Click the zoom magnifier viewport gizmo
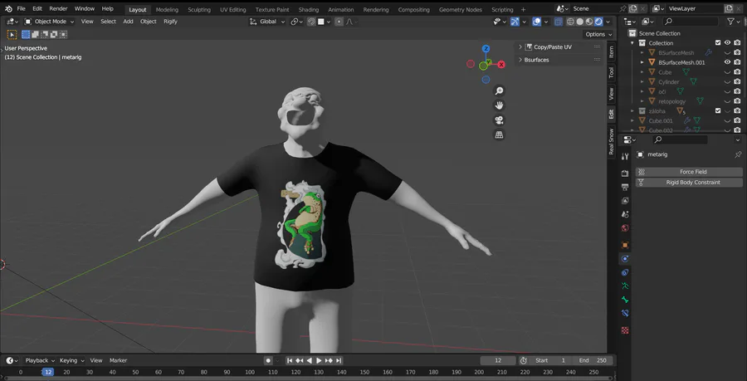This screenshot has height=381, width=747. click(x=499, y=91)
